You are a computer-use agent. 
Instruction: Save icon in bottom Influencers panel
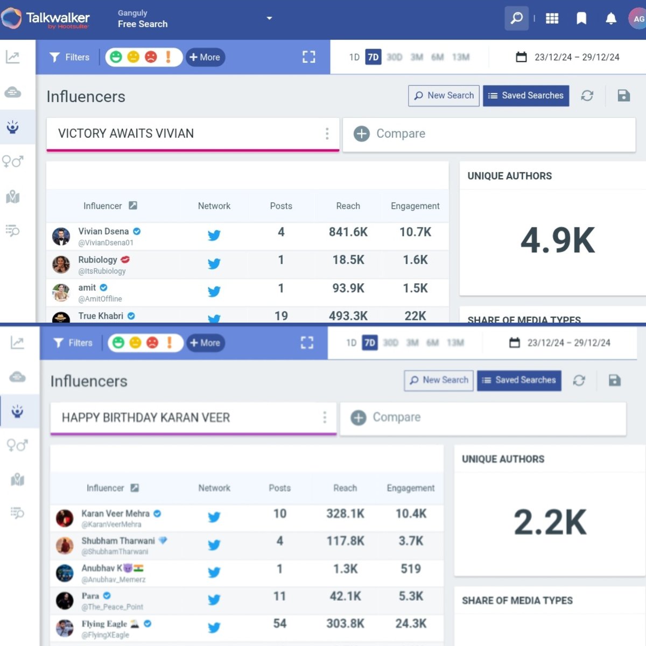[x=615, y=380]
